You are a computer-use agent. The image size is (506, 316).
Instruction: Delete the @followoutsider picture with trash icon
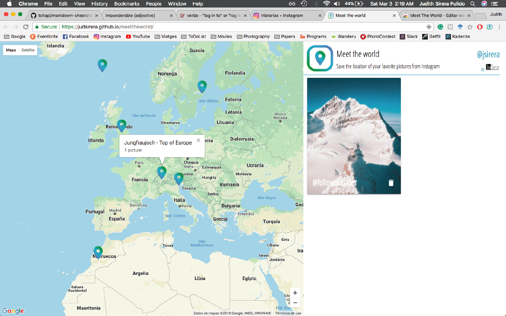391,183
